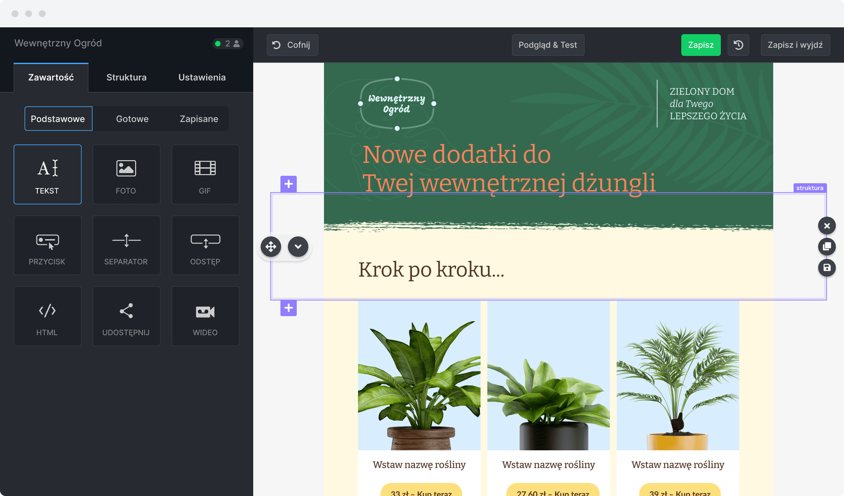
Task: Switch to the Struktura tab
Action: coord(126,77)
